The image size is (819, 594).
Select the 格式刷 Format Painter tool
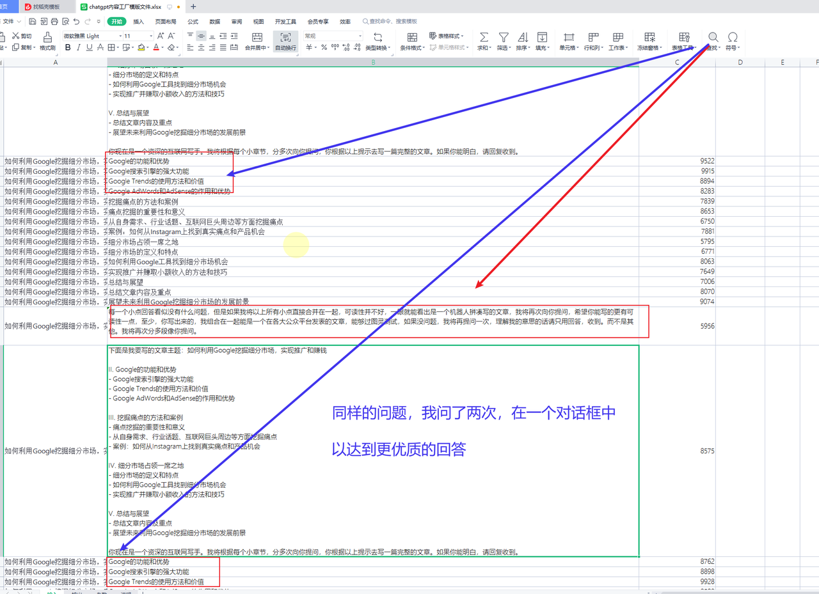(47, 42)
